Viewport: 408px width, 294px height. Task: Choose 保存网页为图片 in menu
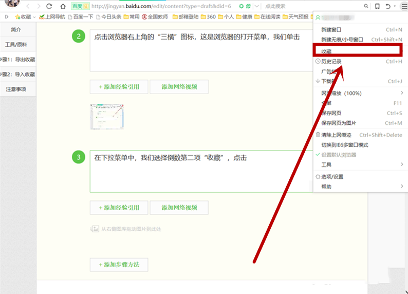[360, 123]
